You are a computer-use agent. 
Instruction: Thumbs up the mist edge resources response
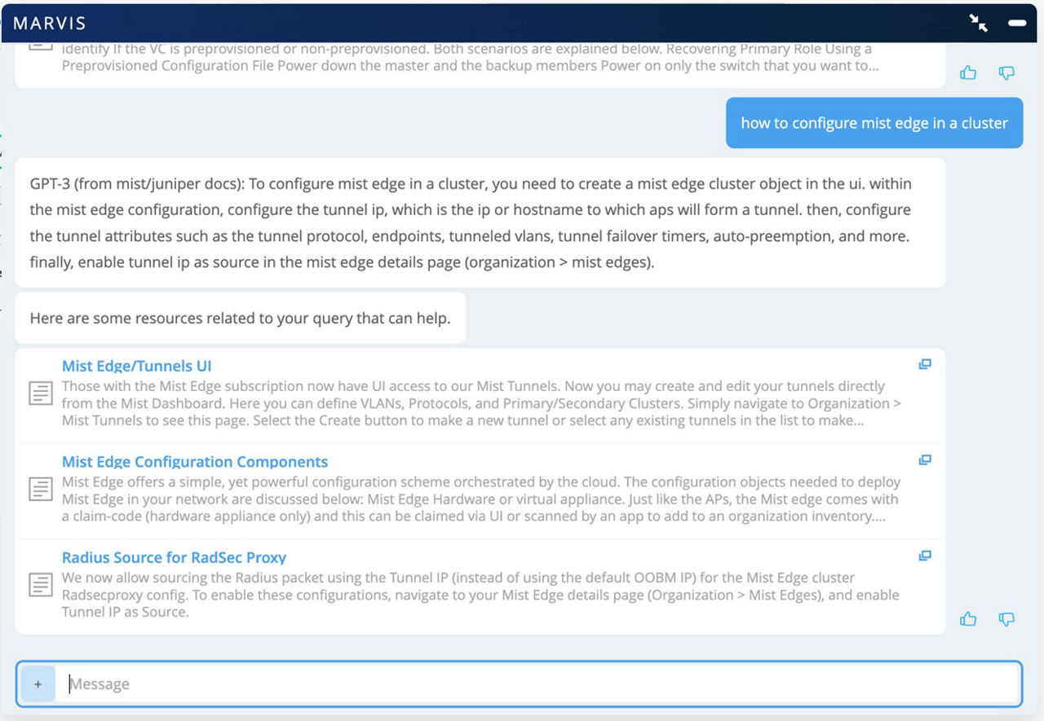[x=968, y=619]
